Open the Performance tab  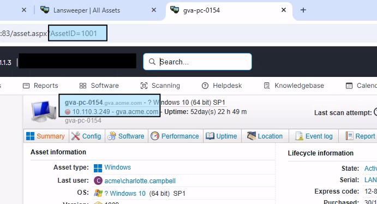coord(175,136)
